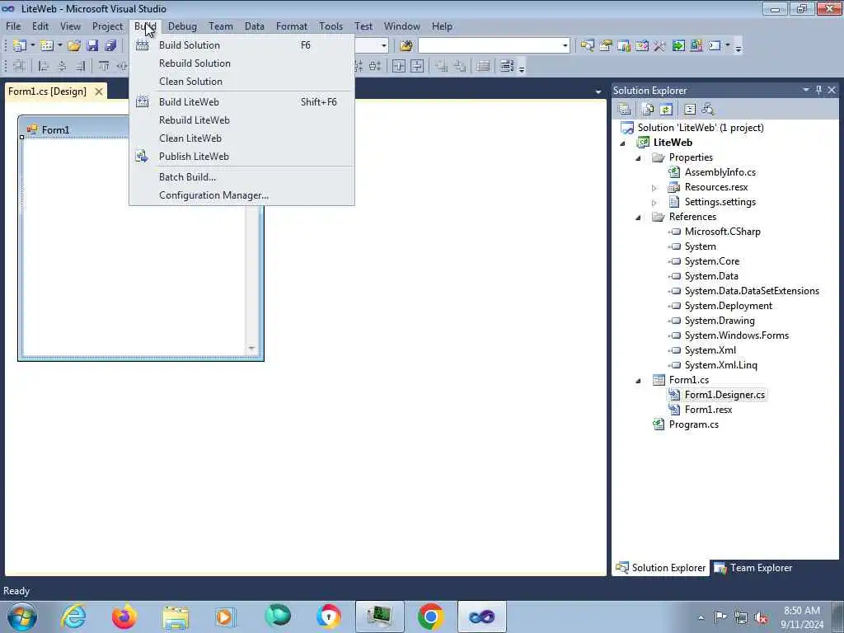Click View Class Diagram icon in Solution Explorer
The height and width of the screenshot is (633, 844).
708,110
